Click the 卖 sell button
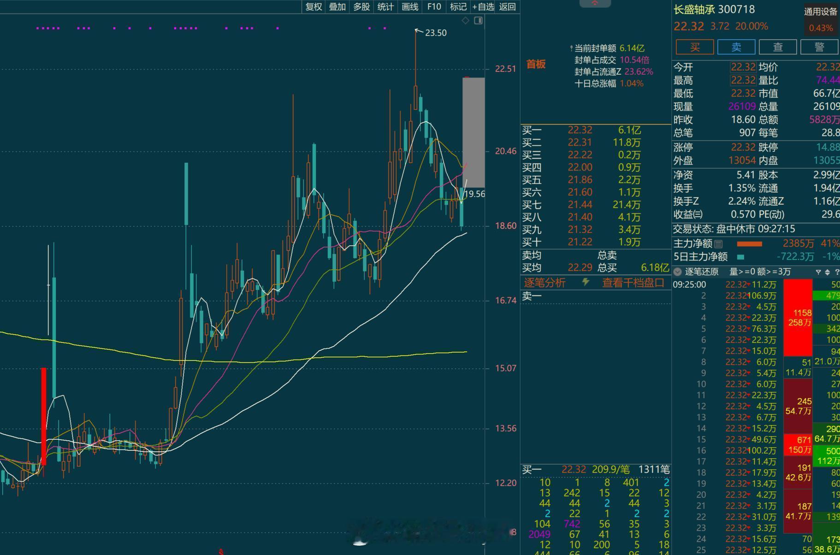Viewport: 840px width, 555px height. (x=736, y=47)
